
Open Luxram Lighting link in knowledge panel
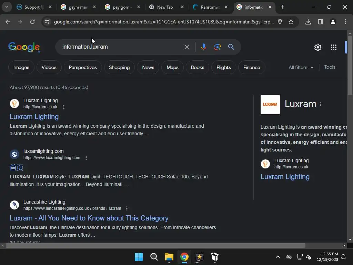pos(285,177)
